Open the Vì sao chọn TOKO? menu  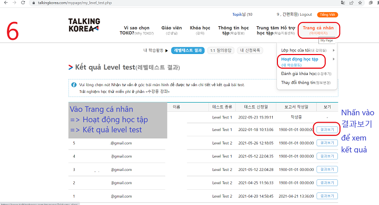tap(136, 30)
